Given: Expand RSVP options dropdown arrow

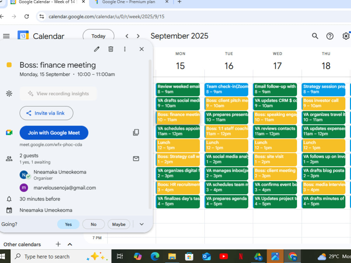Looking at the screenshot, I should click(x=142, y=224).
